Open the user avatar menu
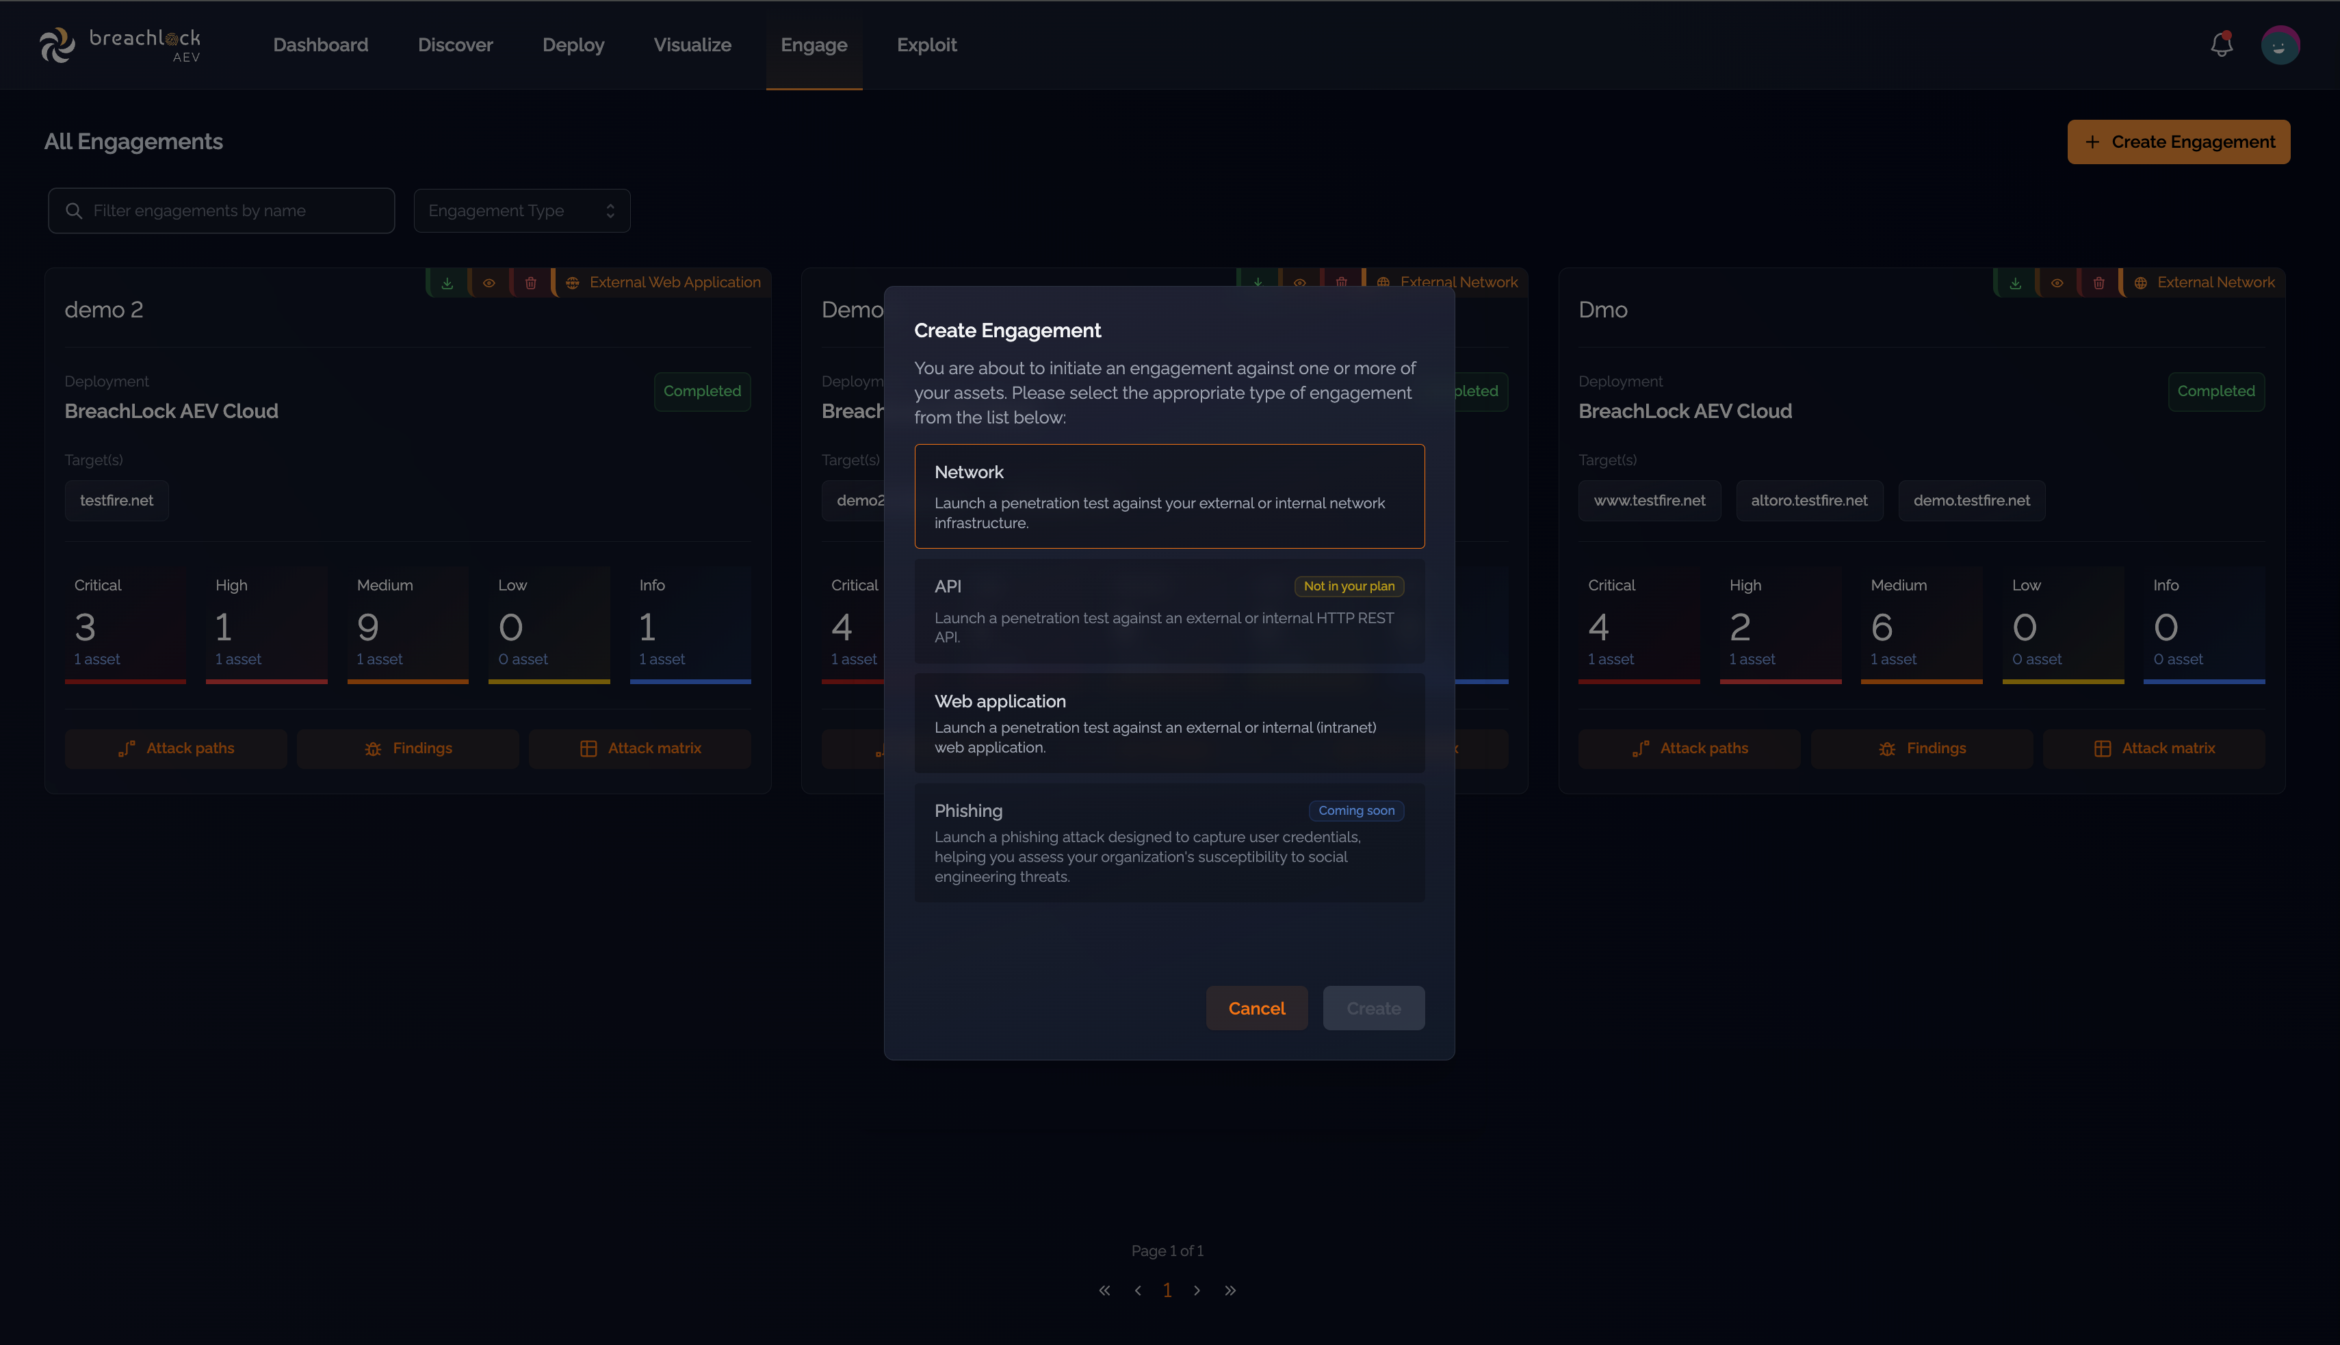Screen dimensions: 2340x1345 click(x=2280, y=44)
